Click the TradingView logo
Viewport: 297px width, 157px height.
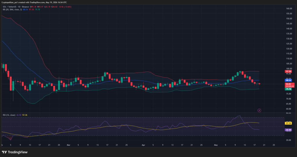[x=15, y=152]
